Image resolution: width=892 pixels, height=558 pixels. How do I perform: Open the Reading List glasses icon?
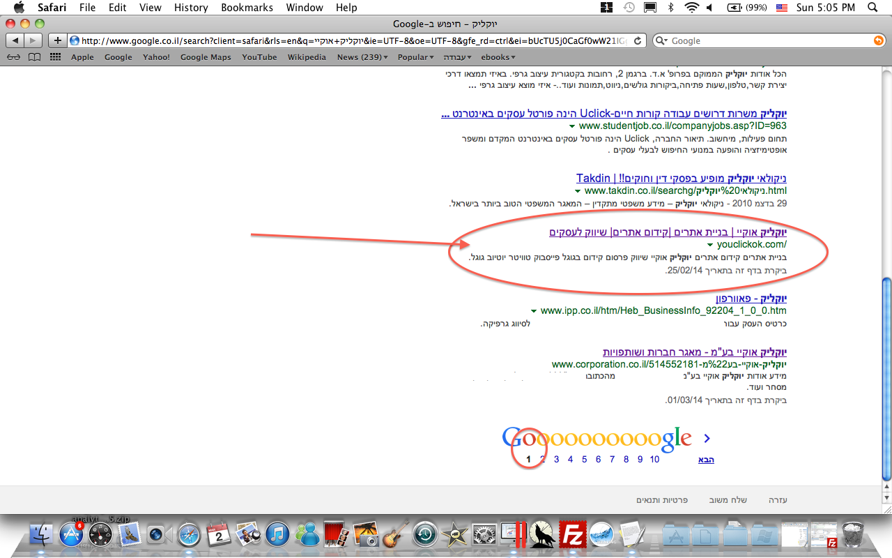13,57
